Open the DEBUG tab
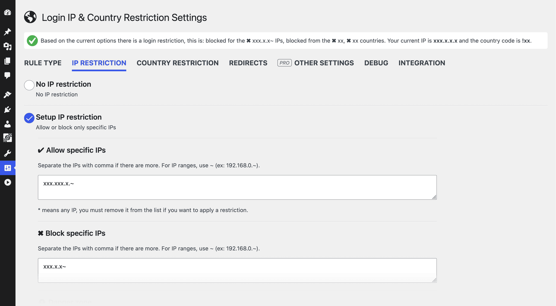The width and height of the screenshot is (556, 306). tap(376, 63)
